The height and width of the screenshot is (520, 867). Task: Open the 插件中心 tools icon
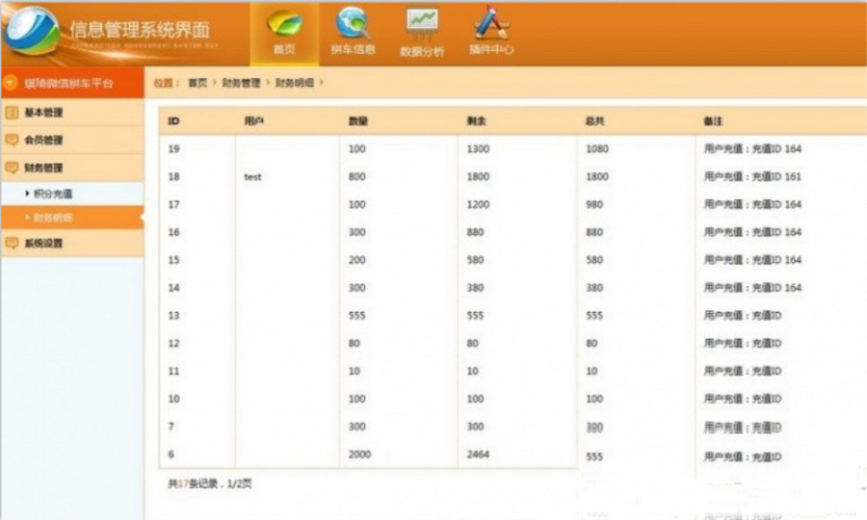click(x=491, y=31)
